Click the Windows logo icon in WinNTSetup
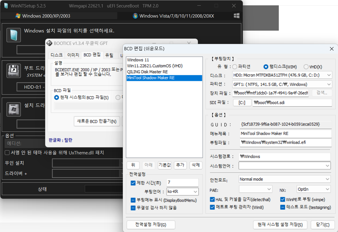Image resolution: width=338 pixels, height=232 pixels. (237, 15)
